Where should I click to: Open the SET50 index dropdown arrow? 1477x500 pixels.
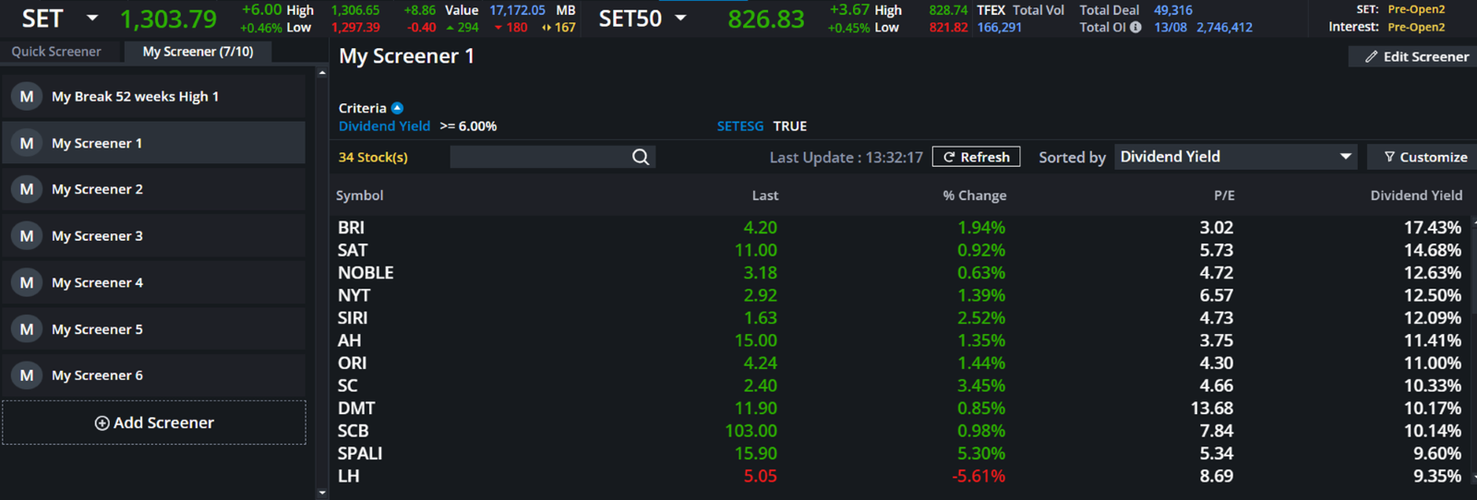pyautogui.click(x=680, y=18)
